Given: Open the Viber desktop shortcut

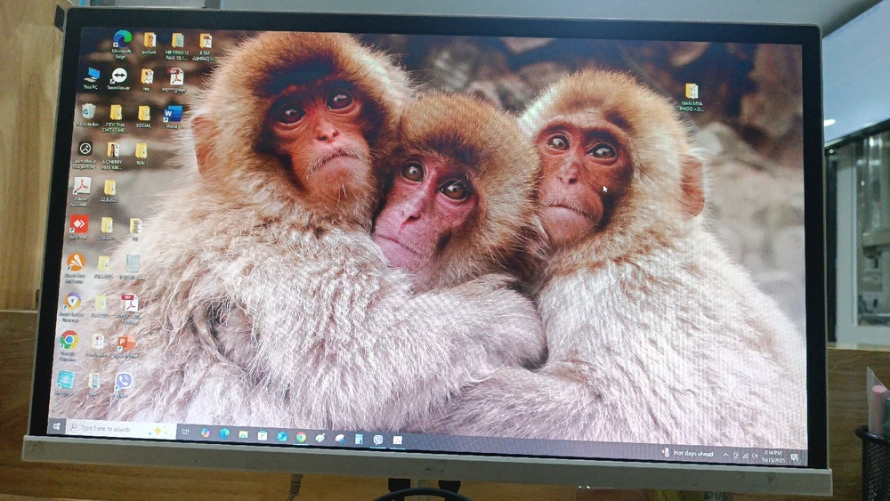Looking at the screenshot, I should click(123, 381).
